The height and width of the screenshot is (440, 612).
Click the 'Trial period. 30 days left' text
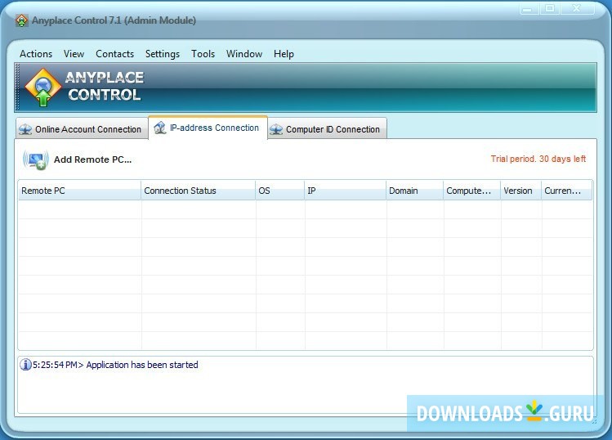click(538, 159)
